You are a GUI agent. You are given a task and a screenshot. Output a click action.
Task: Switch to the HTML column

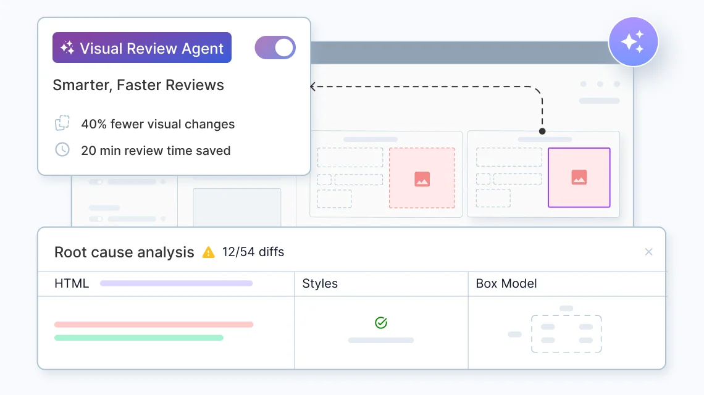tap(72, 283)
